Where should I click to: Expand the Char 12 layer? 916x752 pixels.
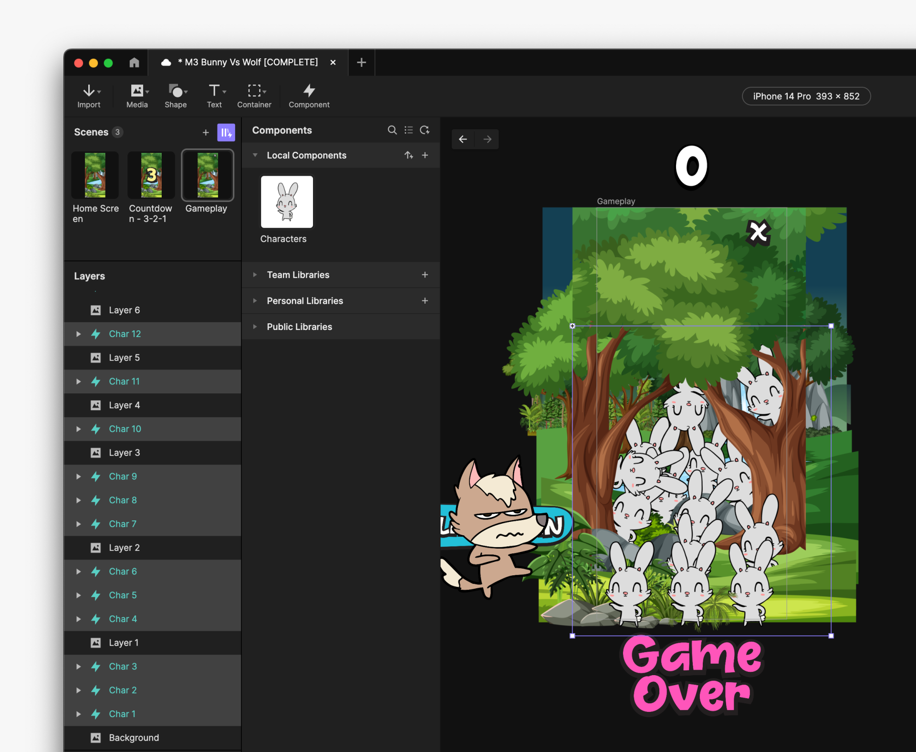coord(78,333)
